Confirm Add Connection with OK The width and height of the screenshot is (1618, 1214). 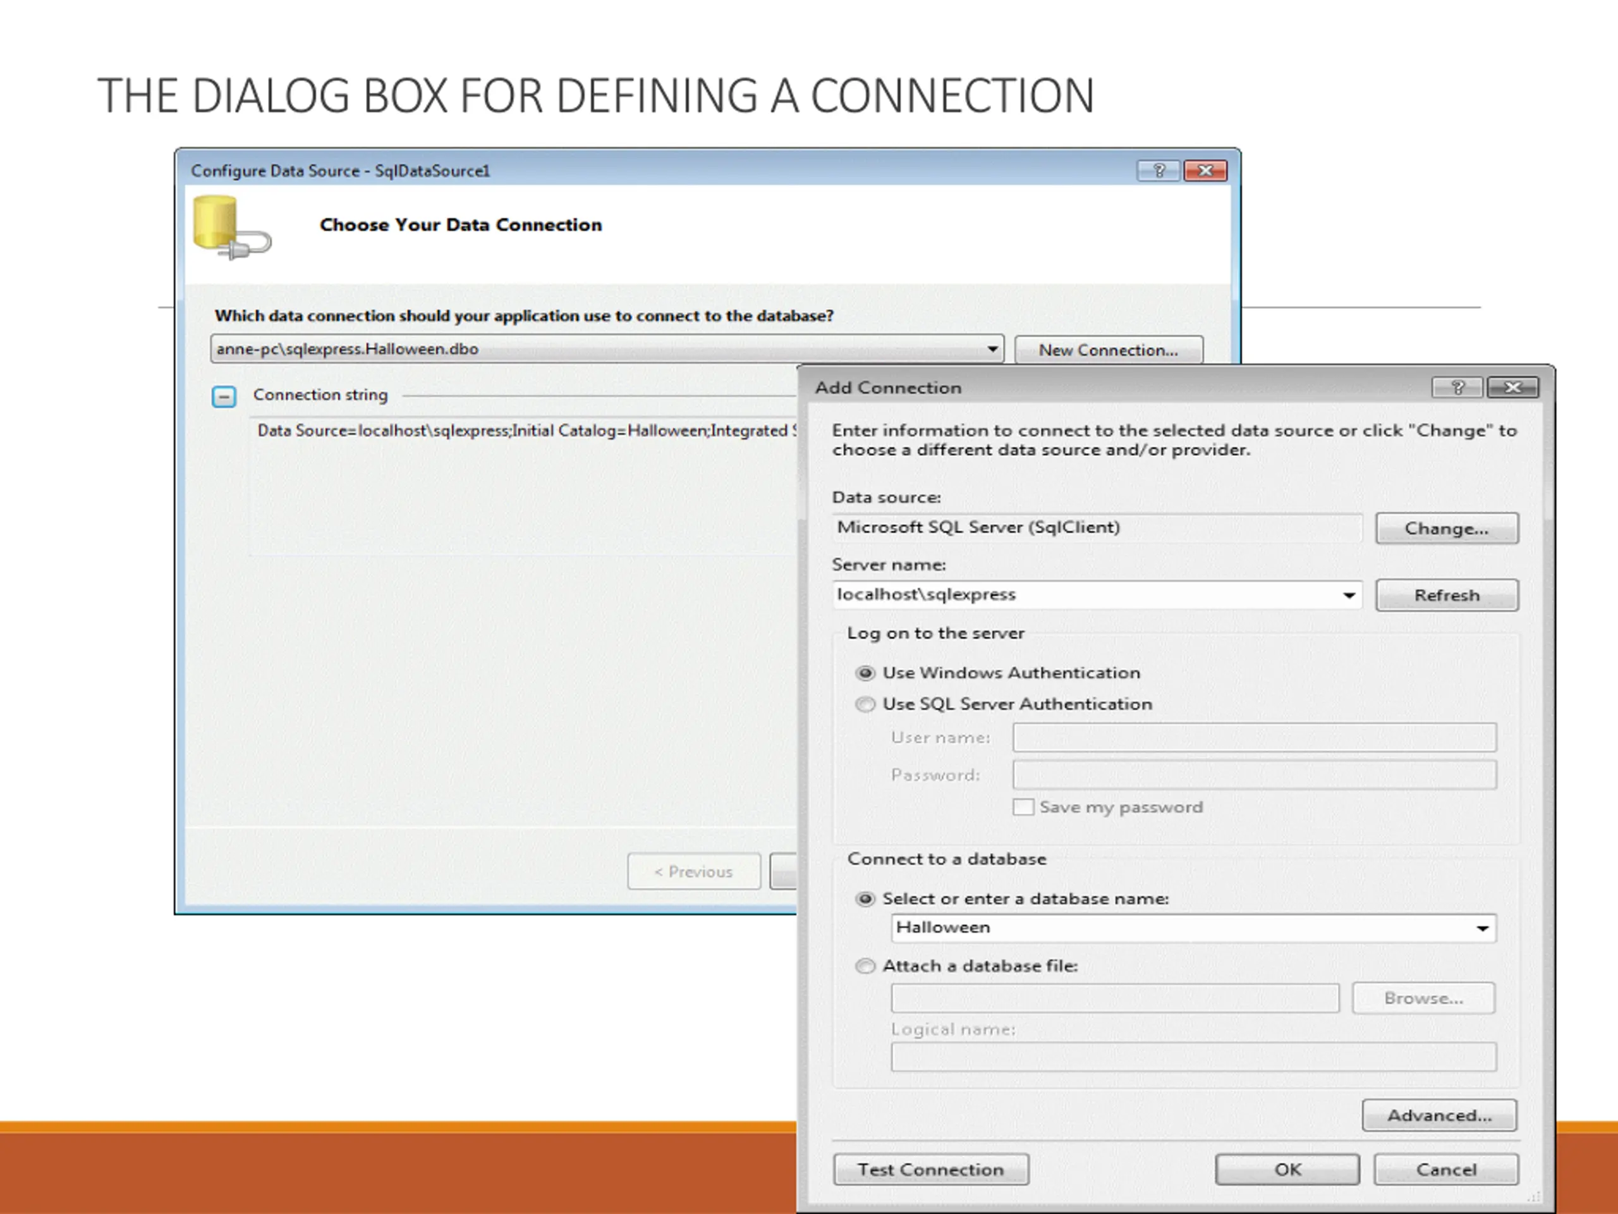tap(1287, 1169)
